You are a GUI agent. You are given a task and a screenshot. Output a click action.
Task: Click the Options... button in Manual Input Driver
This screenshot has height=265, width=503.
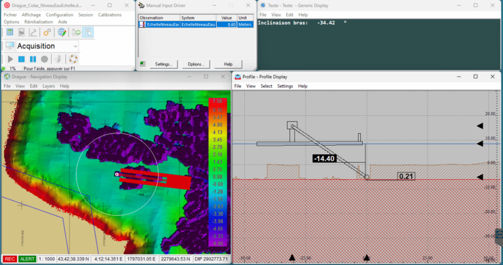pyautogui.click(x=195, y=64)
